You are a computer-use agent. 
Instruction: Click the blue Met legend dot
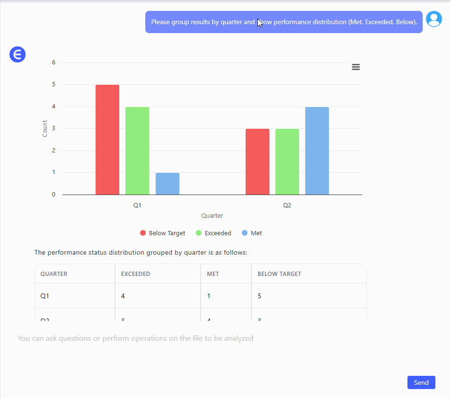[x=245, y=233]
